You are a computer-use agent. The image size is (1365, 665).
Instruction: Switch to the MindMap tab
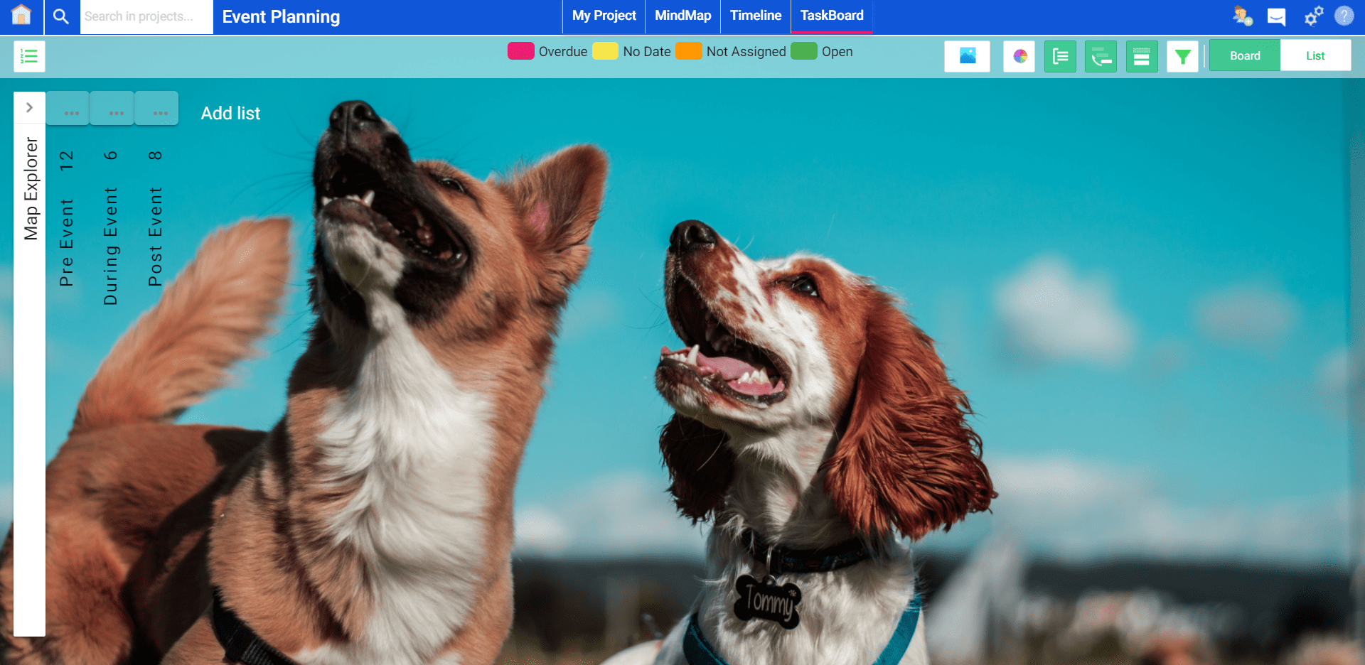(x=682, y=16)
